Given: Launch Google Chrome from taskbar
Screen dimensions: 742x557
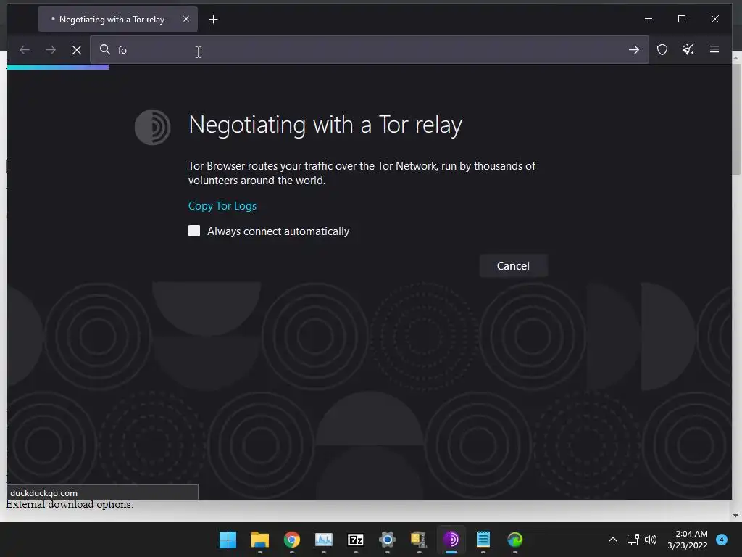Looking at the screenshot, I should (292, 540).
